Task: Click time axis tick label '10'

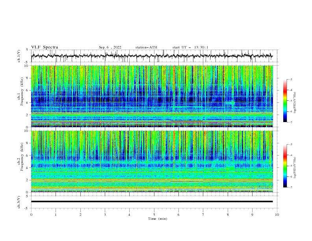Action: tap(277, 215)
